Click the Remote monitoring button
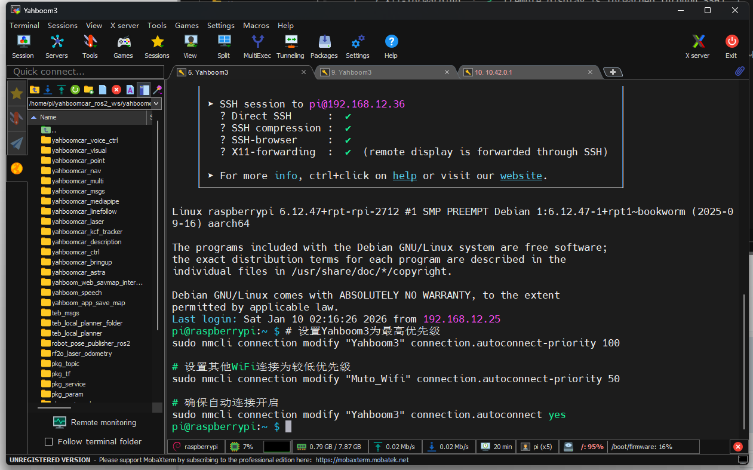 (x=95, y=423)
